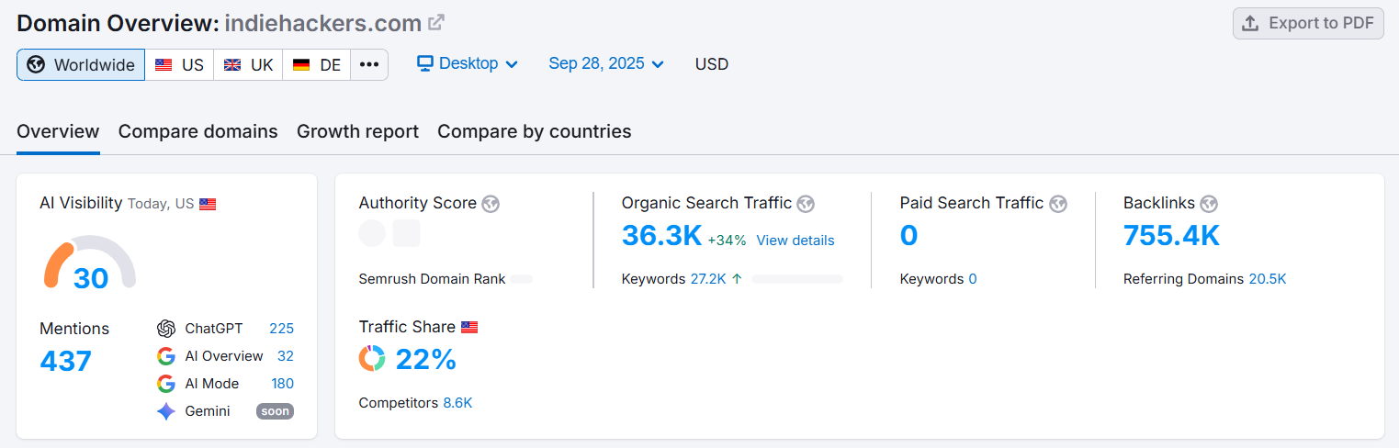The width and height of the screenshot is (1399, 448).
Task: Click the Gemini sparkle icon
Action: coord(166,411)
